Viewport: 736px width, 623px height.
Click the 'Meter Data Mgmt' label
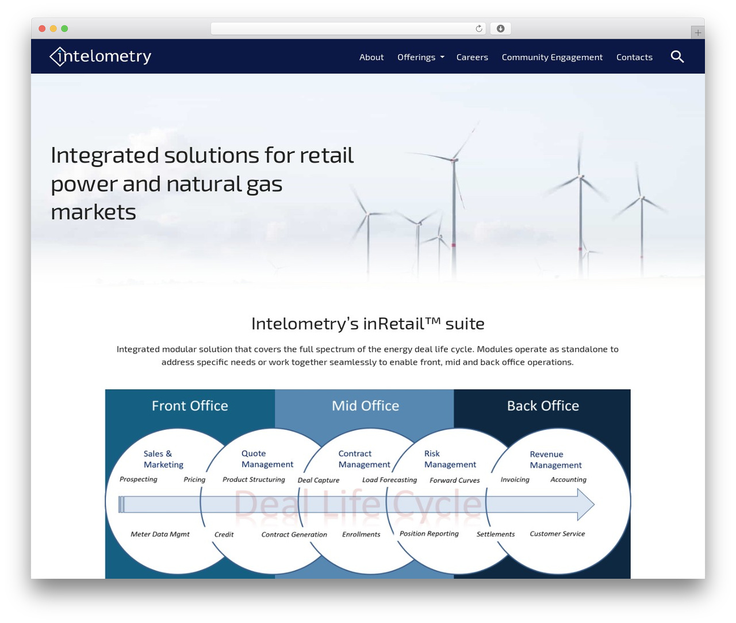point(160,534)
